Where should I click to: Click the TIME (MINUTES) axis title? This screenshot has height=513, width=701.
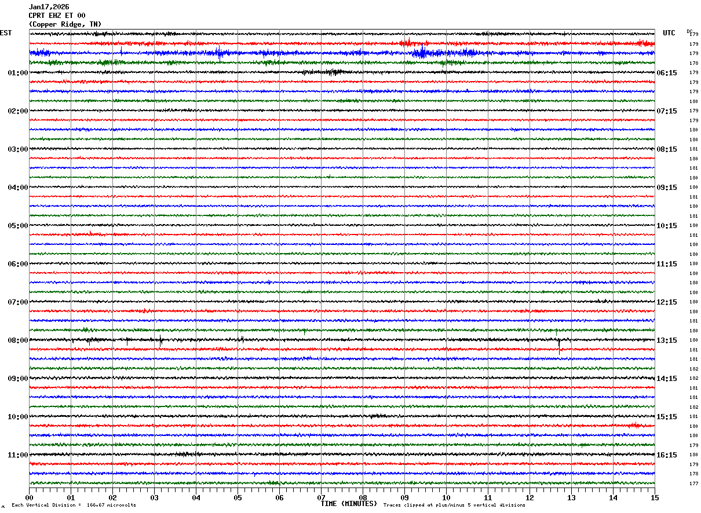click(x=349, y=504)
